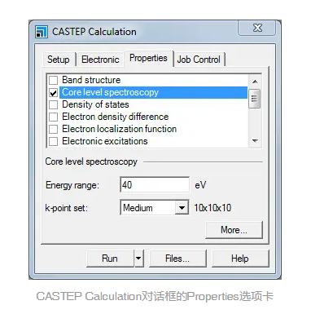The height and width of the screenshot is (314, 311).
Task: Click the Run button
Action: click(x=110, y=258)
